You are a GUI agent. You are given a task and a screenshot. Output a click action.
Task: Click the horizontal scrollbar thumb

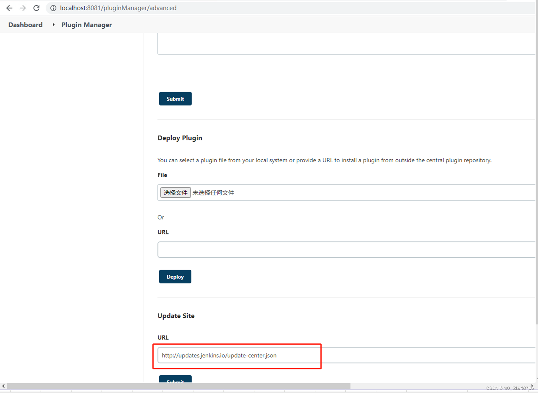(x=179, y=386)
